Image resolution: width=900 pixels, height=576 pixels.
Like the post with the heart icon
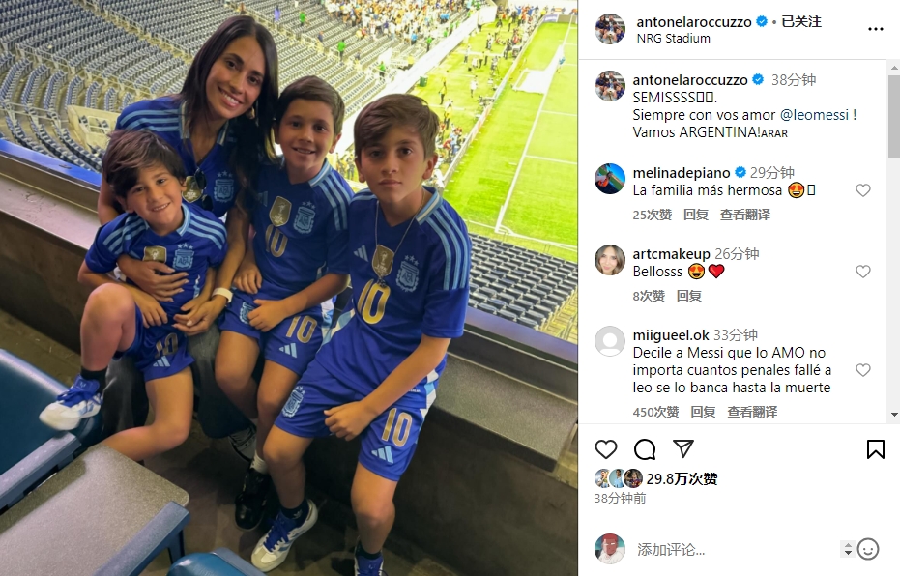point(605,449)
